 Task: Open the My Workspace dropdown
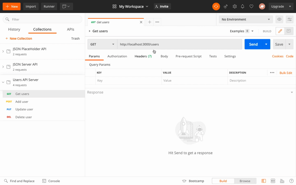click(133, 6)
